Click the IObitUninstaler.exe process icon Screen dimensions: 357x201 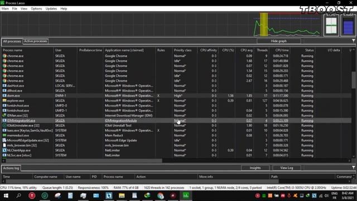pyautogui.click(x=4, y=125)
